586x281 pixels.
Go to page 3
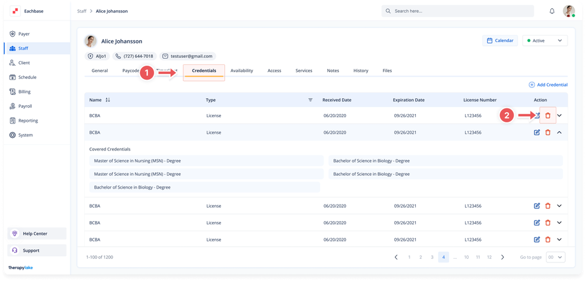pos(432,257)
